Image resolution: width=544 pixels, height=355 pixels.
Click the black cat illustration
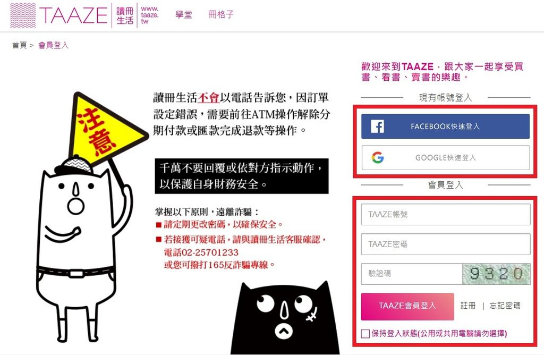(x=285, y=318)
